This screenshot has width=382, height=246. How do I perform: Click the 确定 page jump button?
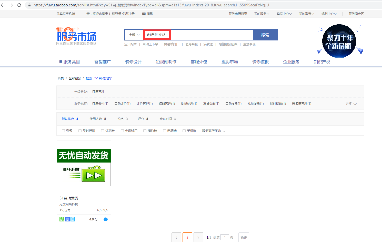244,237
